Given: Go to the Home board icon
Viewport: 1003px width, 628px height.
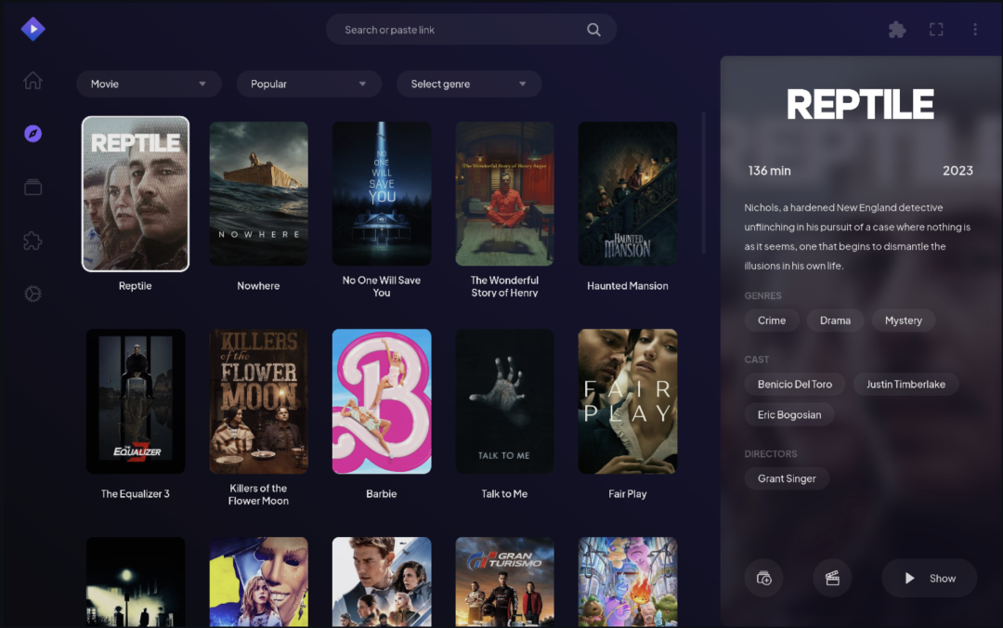Looking at the screenshot, I should [x=33, y=81].
